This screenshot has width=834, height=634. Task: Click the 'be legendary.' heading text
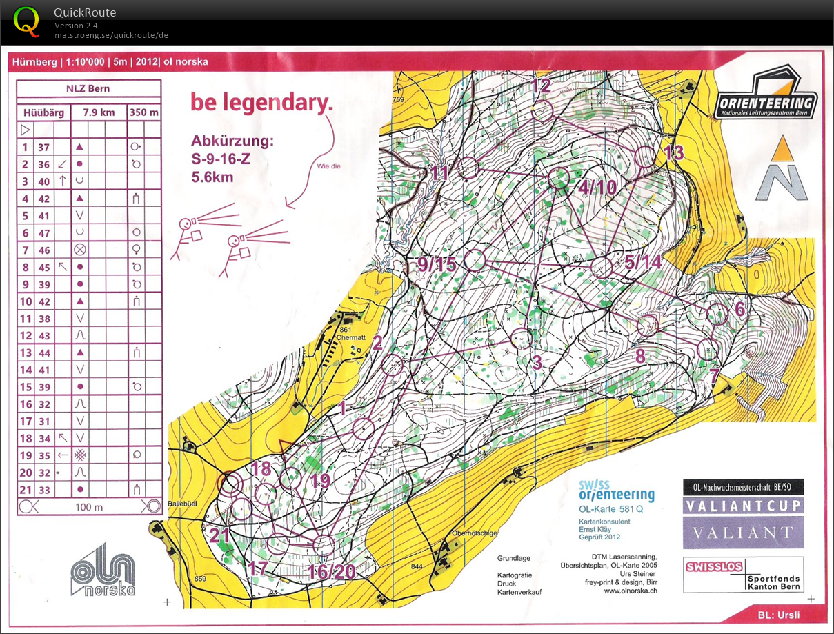coord(261,103)
